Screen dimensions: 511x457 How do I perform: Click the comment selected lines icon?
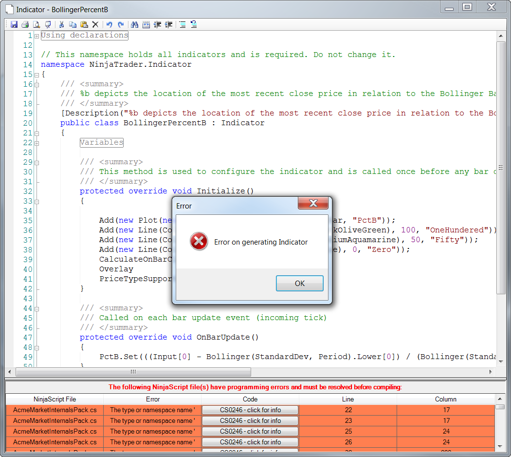[182, 24]
